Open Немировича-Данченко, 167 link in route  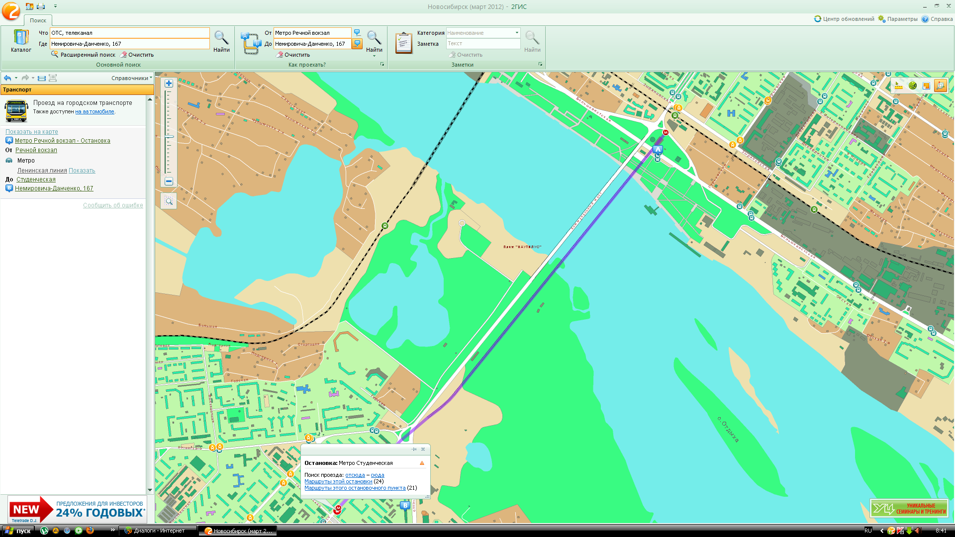[x=54, y=188]
